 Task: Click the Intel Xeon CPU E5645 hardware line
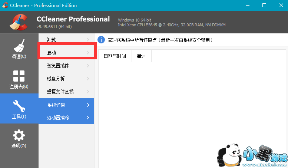coord(172,25)
